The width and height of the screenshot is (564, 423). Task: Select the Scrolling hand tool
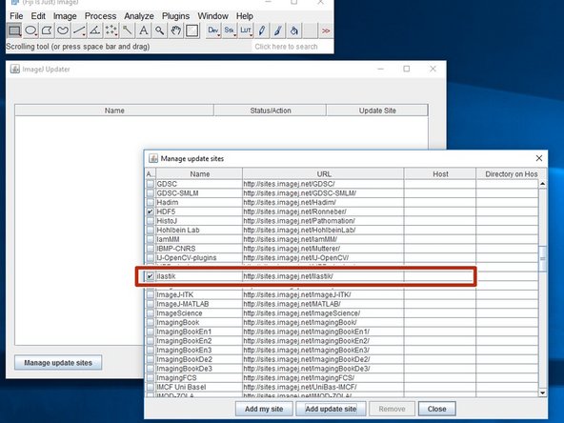tap(176, 30)
